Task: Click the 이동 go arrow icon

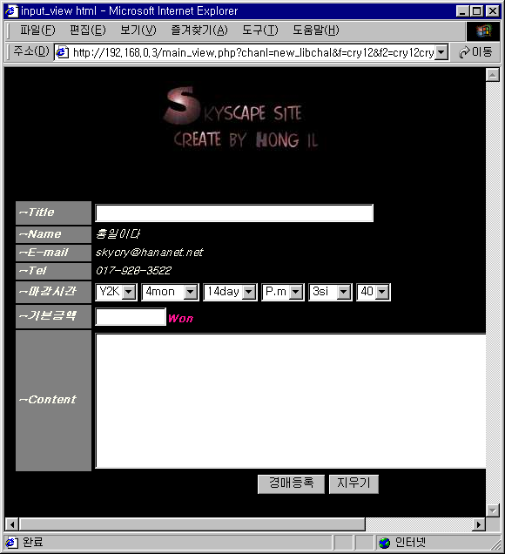Action: coord(464,52)
